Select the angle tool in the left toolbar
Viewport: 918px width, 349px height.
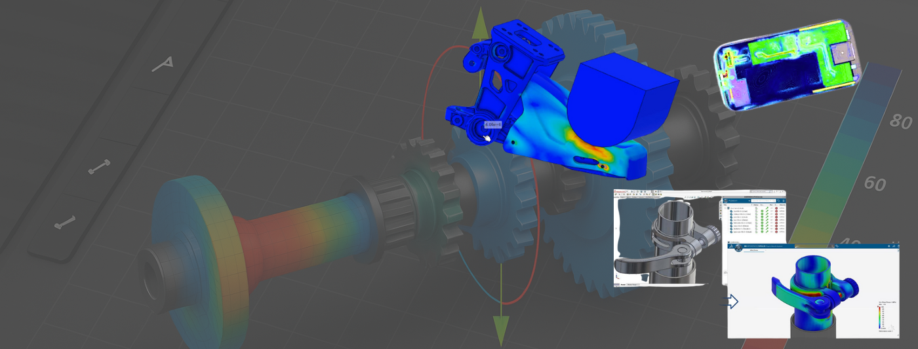pos(163,63)
